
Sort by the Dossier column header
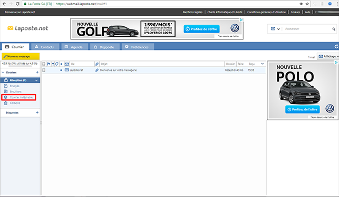[x=230, y=64]
